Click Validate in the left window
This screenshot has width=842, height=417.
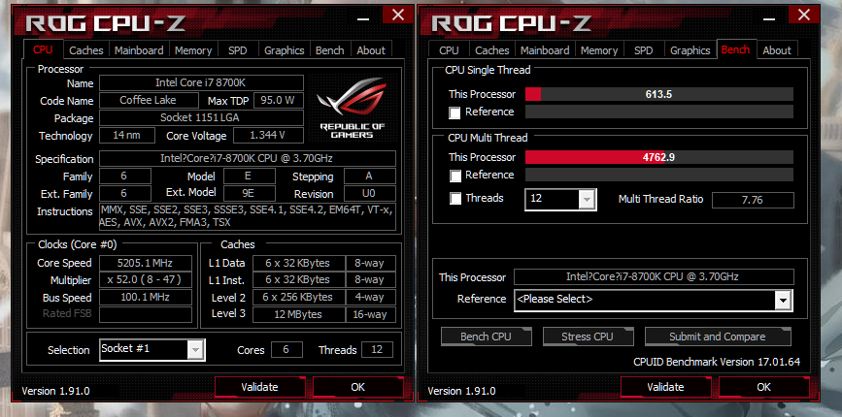pyautogui.click(x=260, y=387)
